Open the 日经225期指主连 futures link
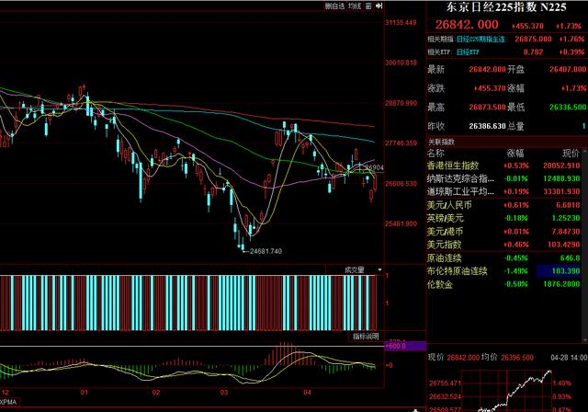The height and width of the screenshot is (412, 588). point(481,39)
